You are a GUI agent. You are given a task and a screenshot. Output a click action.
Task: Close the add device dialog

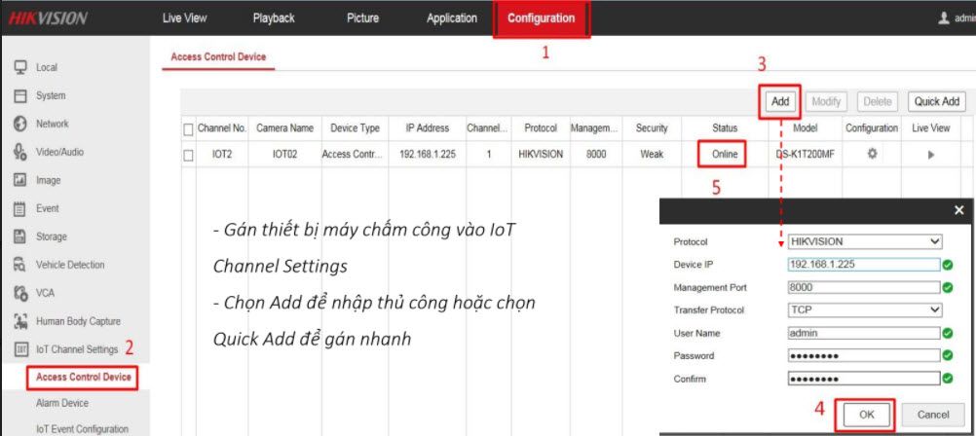(x=959, y=211)
